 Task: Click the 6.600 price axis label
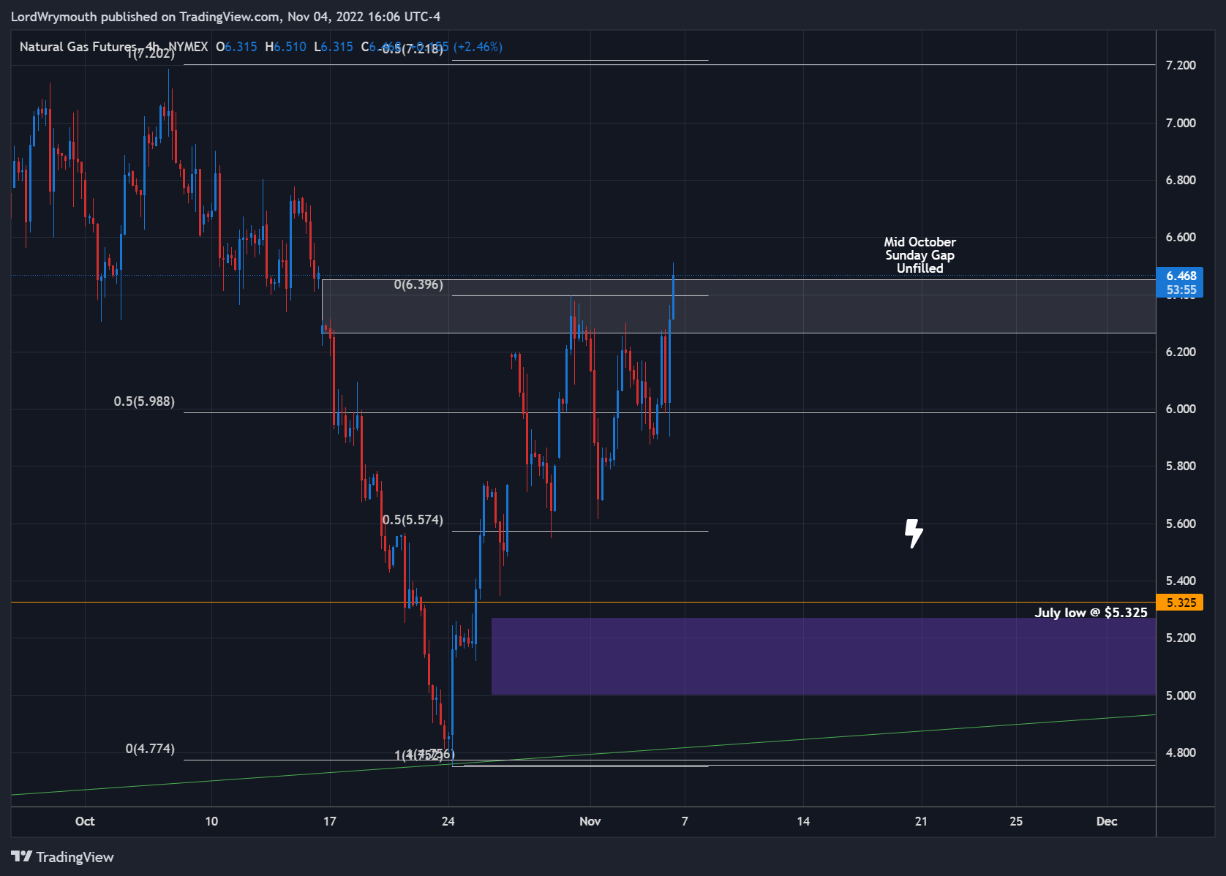pyautogui.click(x=1181, y=237)
